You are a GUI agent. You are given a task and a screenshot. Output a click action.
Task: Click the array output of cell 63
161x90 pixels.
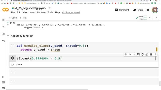[61, 26]
